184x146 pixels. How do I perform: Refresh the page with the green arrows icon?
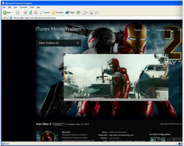coord(31,13)
